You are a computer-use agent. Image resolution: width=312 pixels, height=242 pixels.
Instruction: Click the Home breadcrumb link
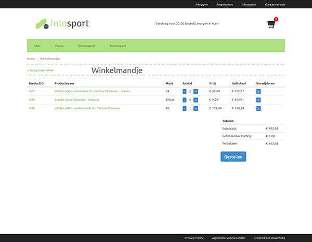[31, 59]
